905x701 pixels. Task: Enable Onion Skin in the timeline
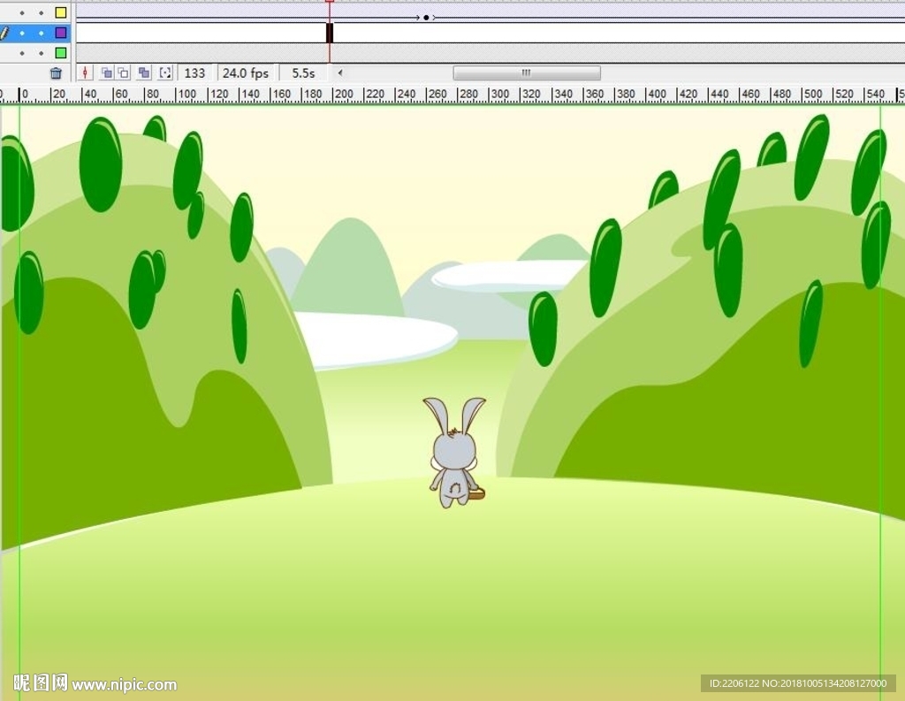coord(106,73)
